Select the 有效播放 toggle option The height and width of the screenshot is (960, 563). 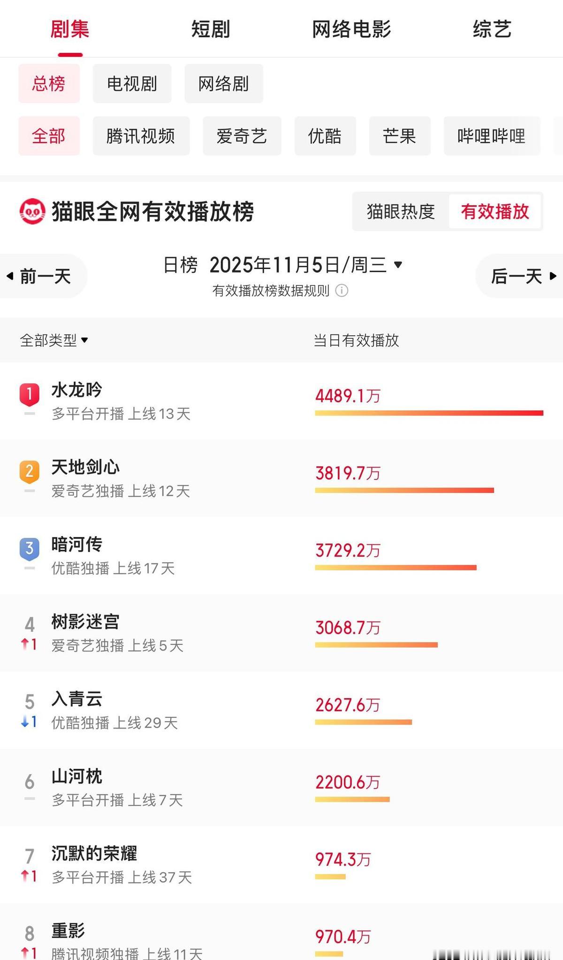point(495,212)
